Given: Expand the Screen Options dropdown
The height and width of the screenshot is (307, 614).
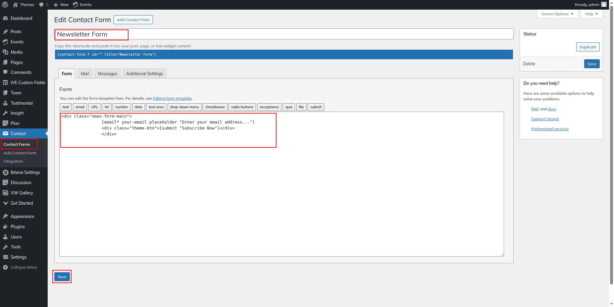Looking at the screenshot, I should coord(557,14).
